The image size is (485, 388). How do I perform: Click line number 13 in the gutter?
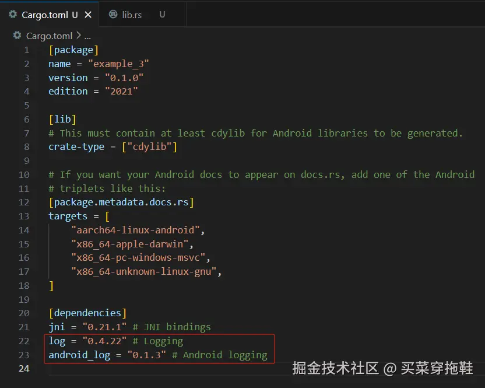pyautogui.click(x=24, y=216)
